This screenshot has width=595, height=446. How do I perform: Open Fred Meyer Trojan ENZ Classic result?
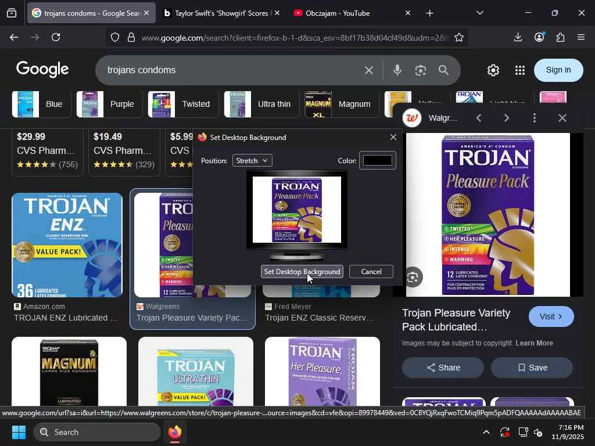[320, 318]
